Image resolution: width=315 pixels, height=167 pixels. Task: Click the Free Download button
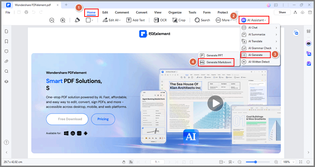(67, 119)
